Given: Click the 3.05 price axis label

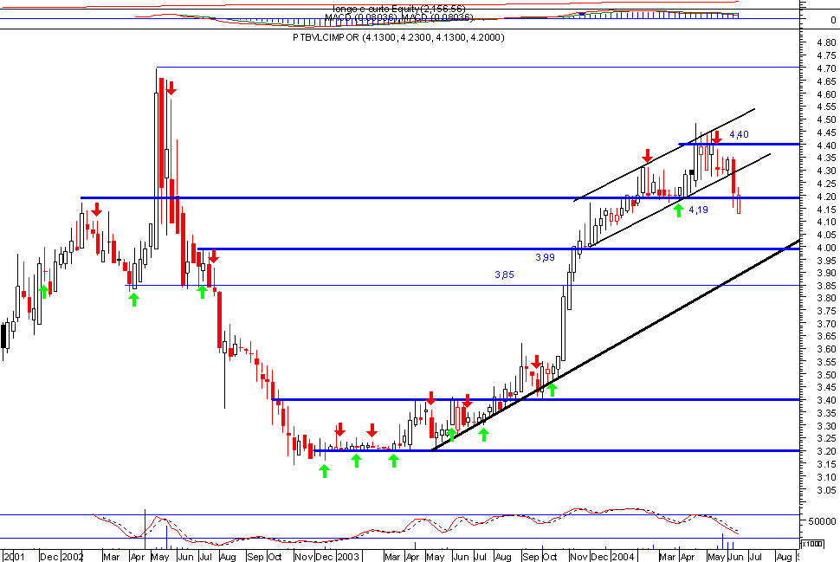Looking at the screenshot, I should 826,490.
